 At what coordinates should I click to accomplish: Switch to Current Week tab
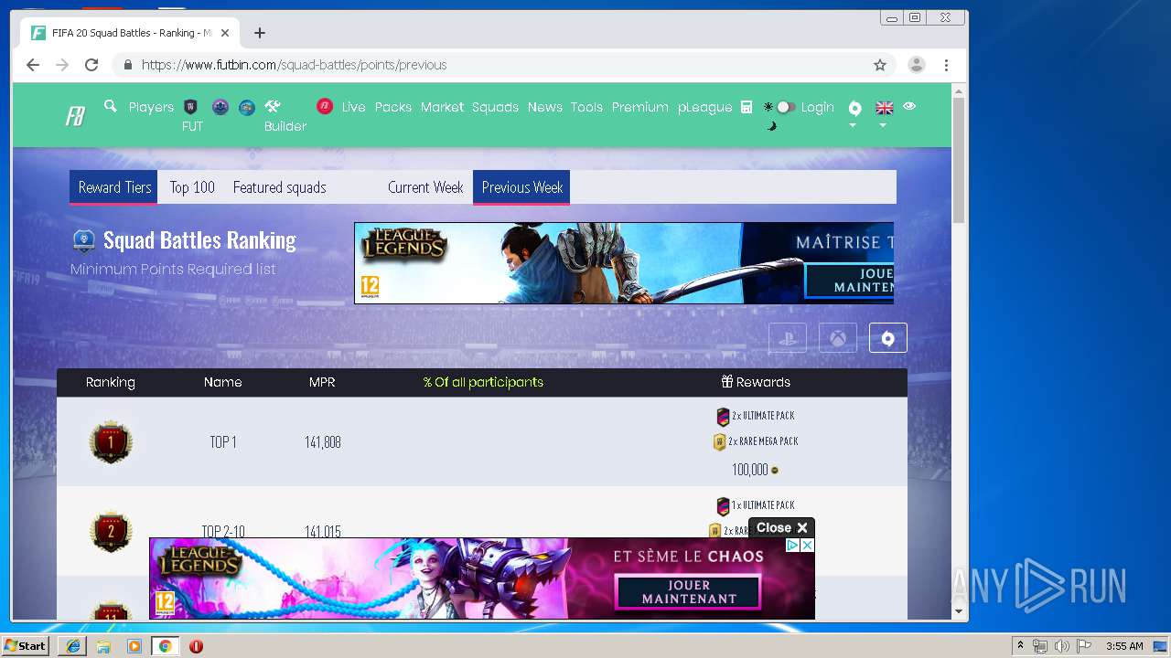(x=425, y=187)
